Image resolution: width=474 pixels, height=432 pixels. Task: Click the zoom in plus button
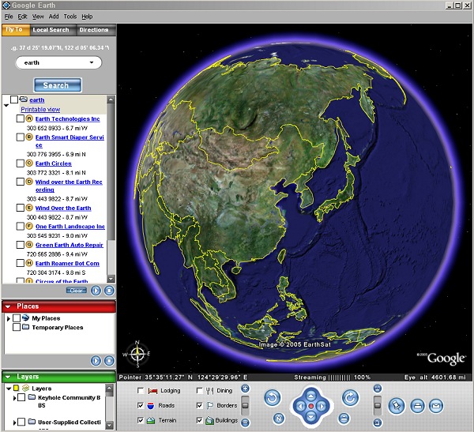coord(245,389)
